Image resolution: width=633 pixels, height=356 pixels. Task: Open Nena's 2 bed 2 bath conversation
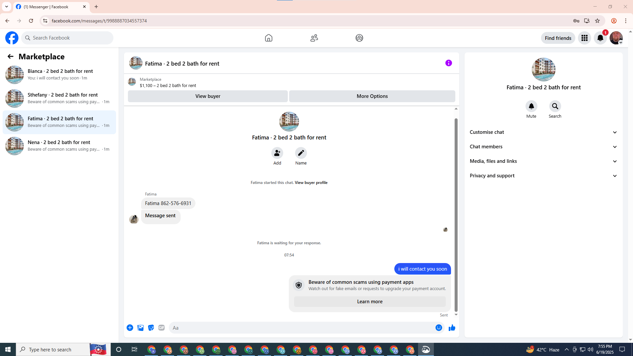(59, 146)
